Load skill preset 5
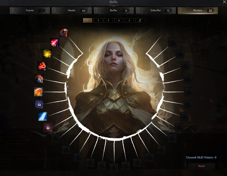The image size is (227, 176). coord(129,20)
